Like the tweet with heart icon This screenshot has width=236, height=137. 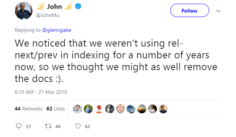tap(78, 126)
